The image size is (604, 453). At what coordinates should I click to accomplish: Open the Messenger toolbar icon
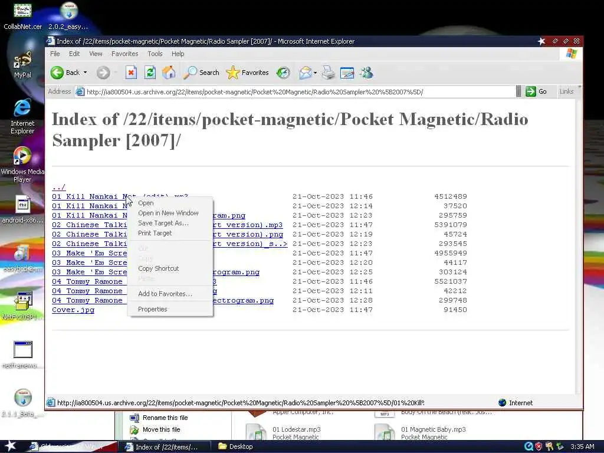click(x=366, y=73)
